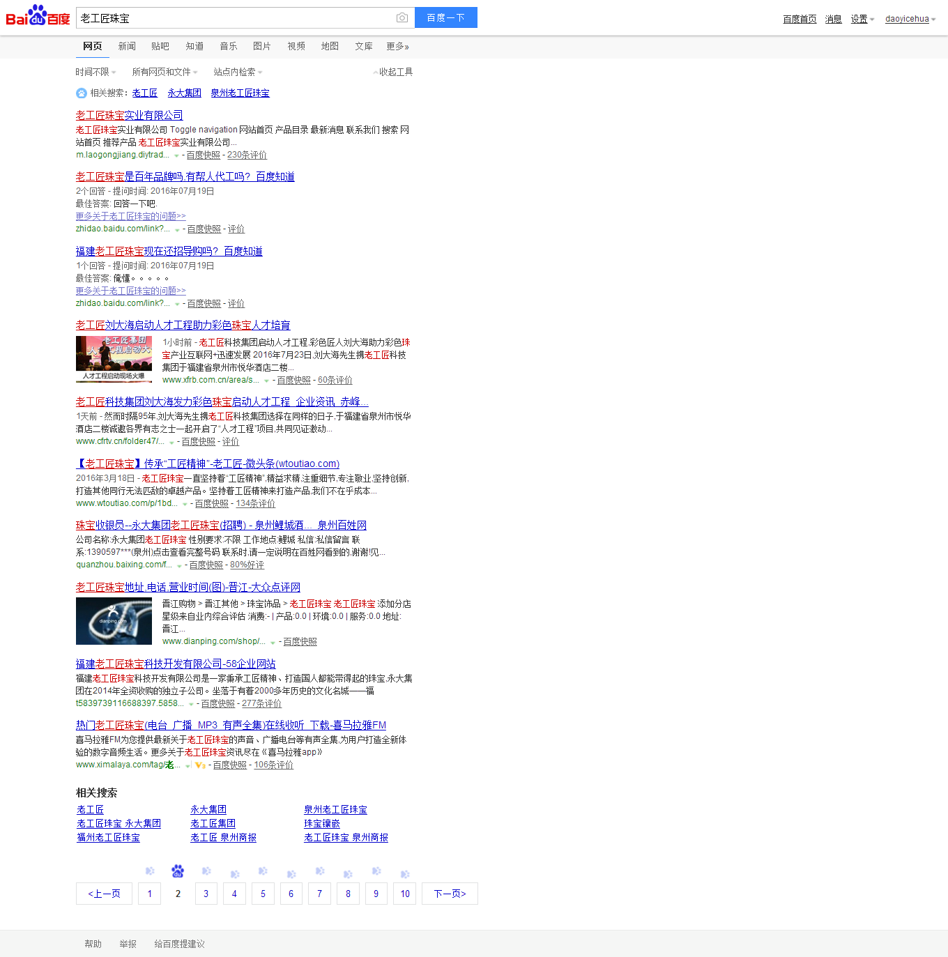Go to results page 5
Viewport: 948px width, 957px height.
coord(263,894)
